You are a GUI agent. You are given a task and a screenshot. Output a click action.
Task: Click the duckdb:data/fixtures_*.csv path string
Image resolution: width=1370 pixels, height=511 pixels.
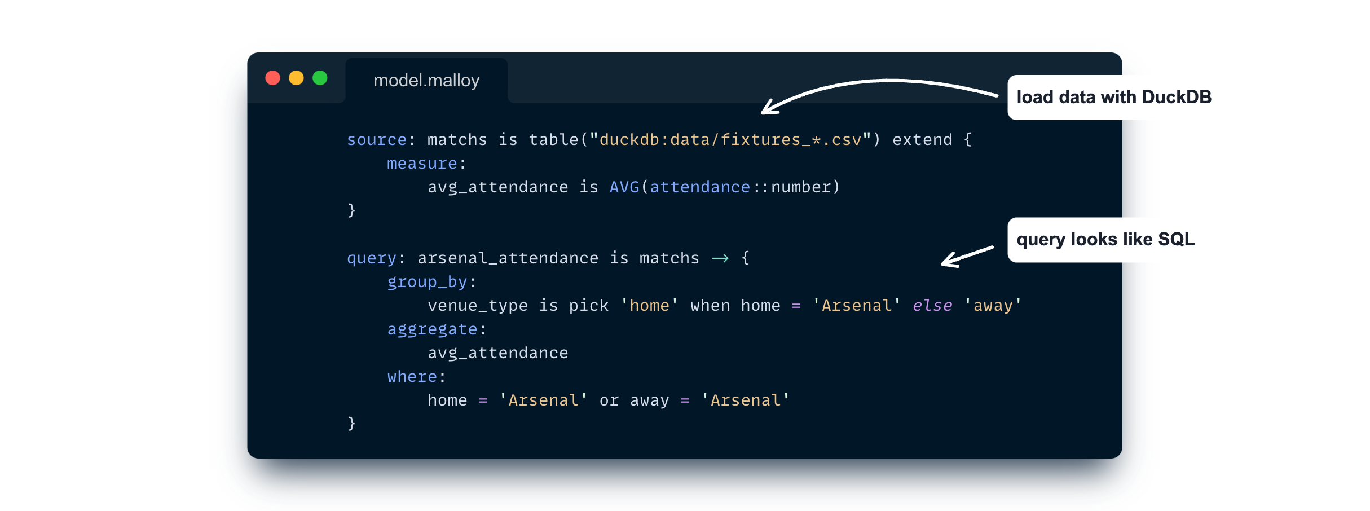tap(730, 140)
